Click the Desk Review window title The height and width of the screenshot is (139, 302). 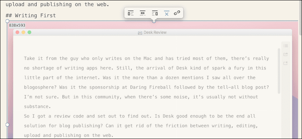(x=155, y=32)
